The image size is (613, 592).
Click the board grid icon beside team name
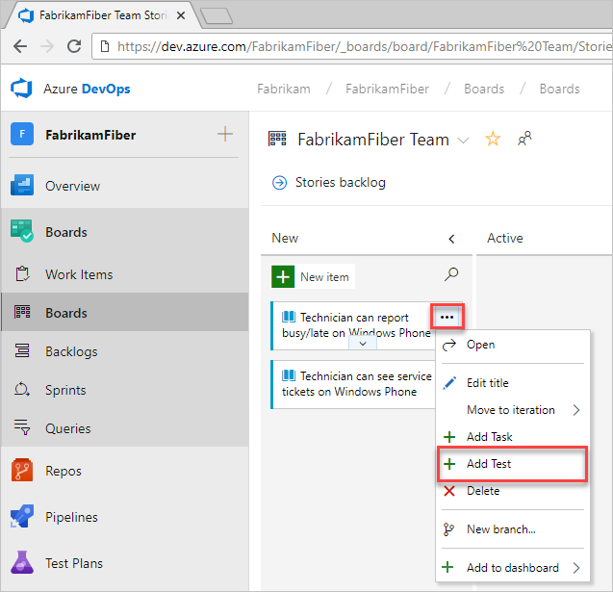(x=277, y=139)
